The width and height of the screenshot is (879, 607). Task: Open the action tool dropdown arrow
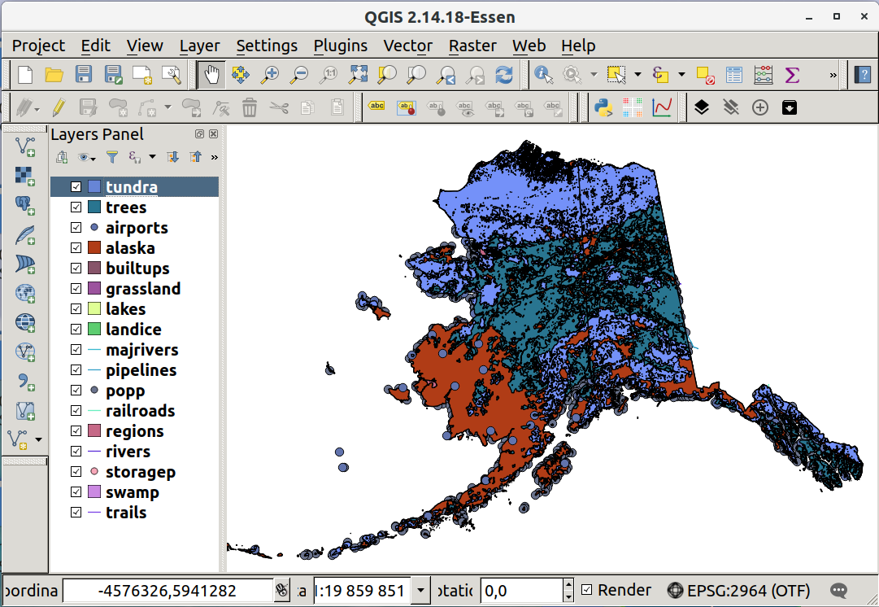[x=594, y=74]
